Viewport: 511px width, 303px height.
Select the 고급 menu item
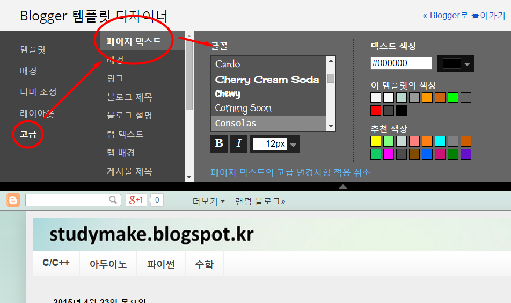coord(28,134)
